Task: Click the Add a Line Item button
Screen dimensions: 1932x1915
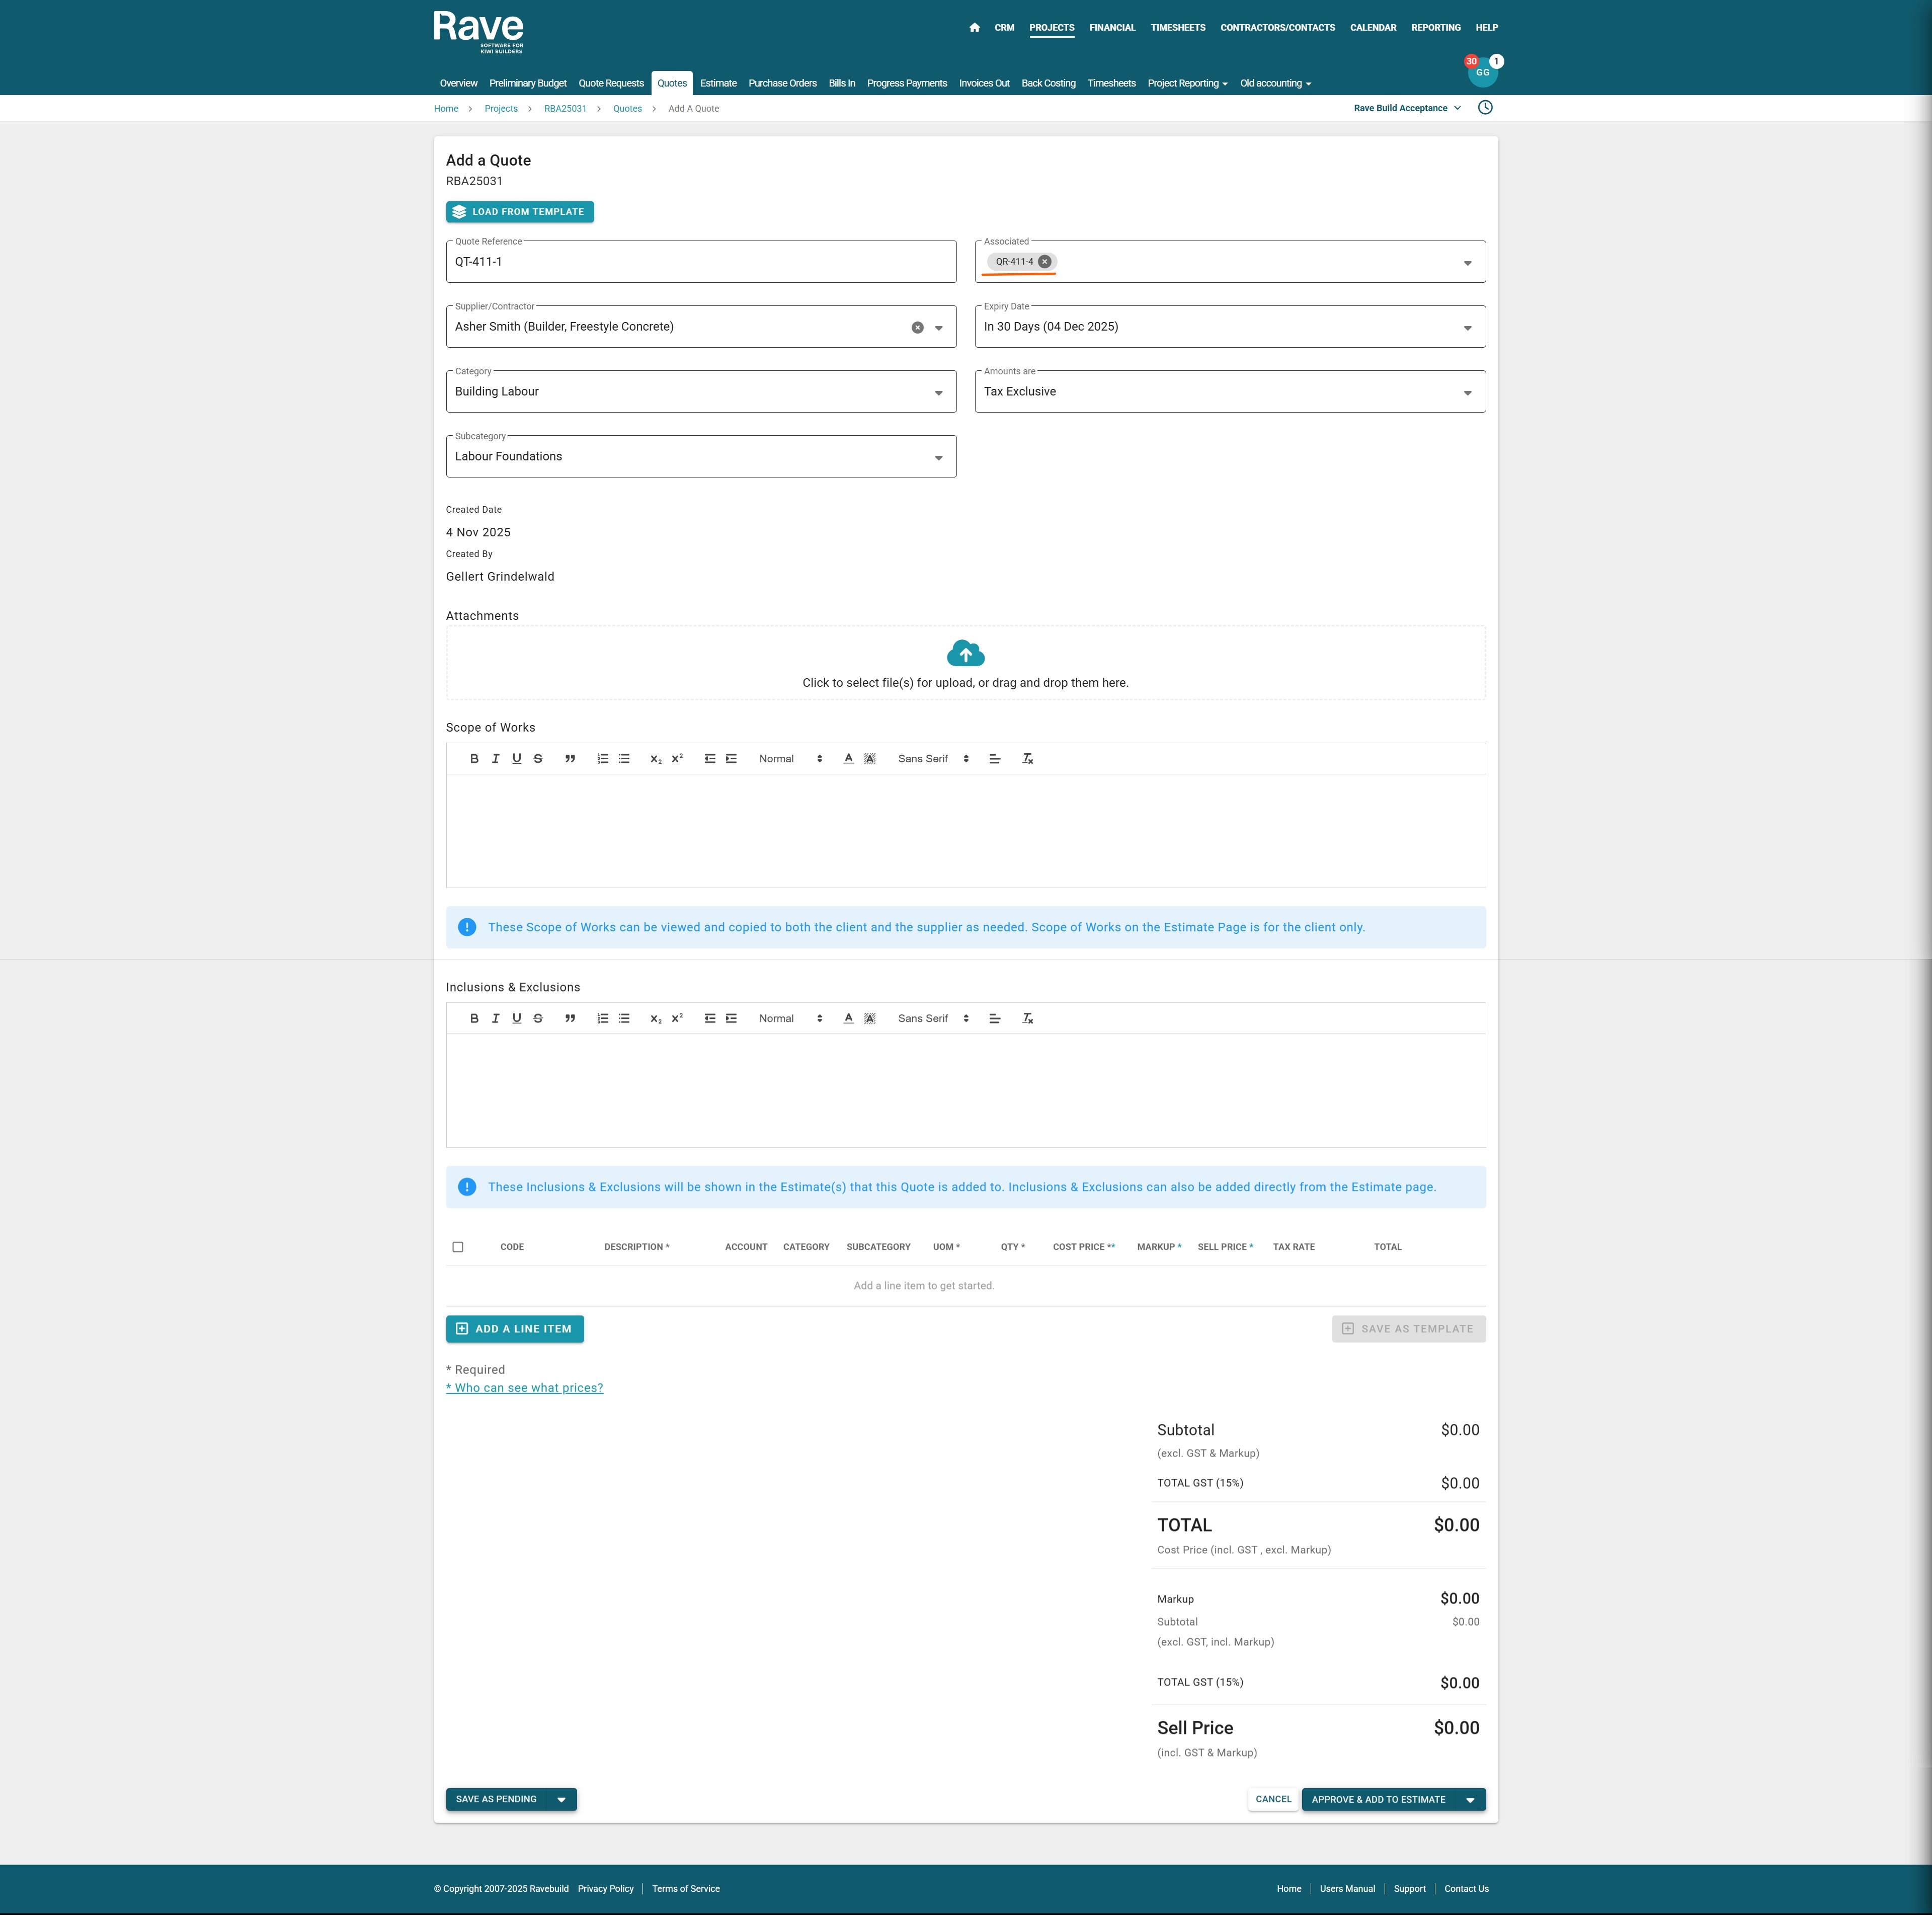Action: 515,1329
